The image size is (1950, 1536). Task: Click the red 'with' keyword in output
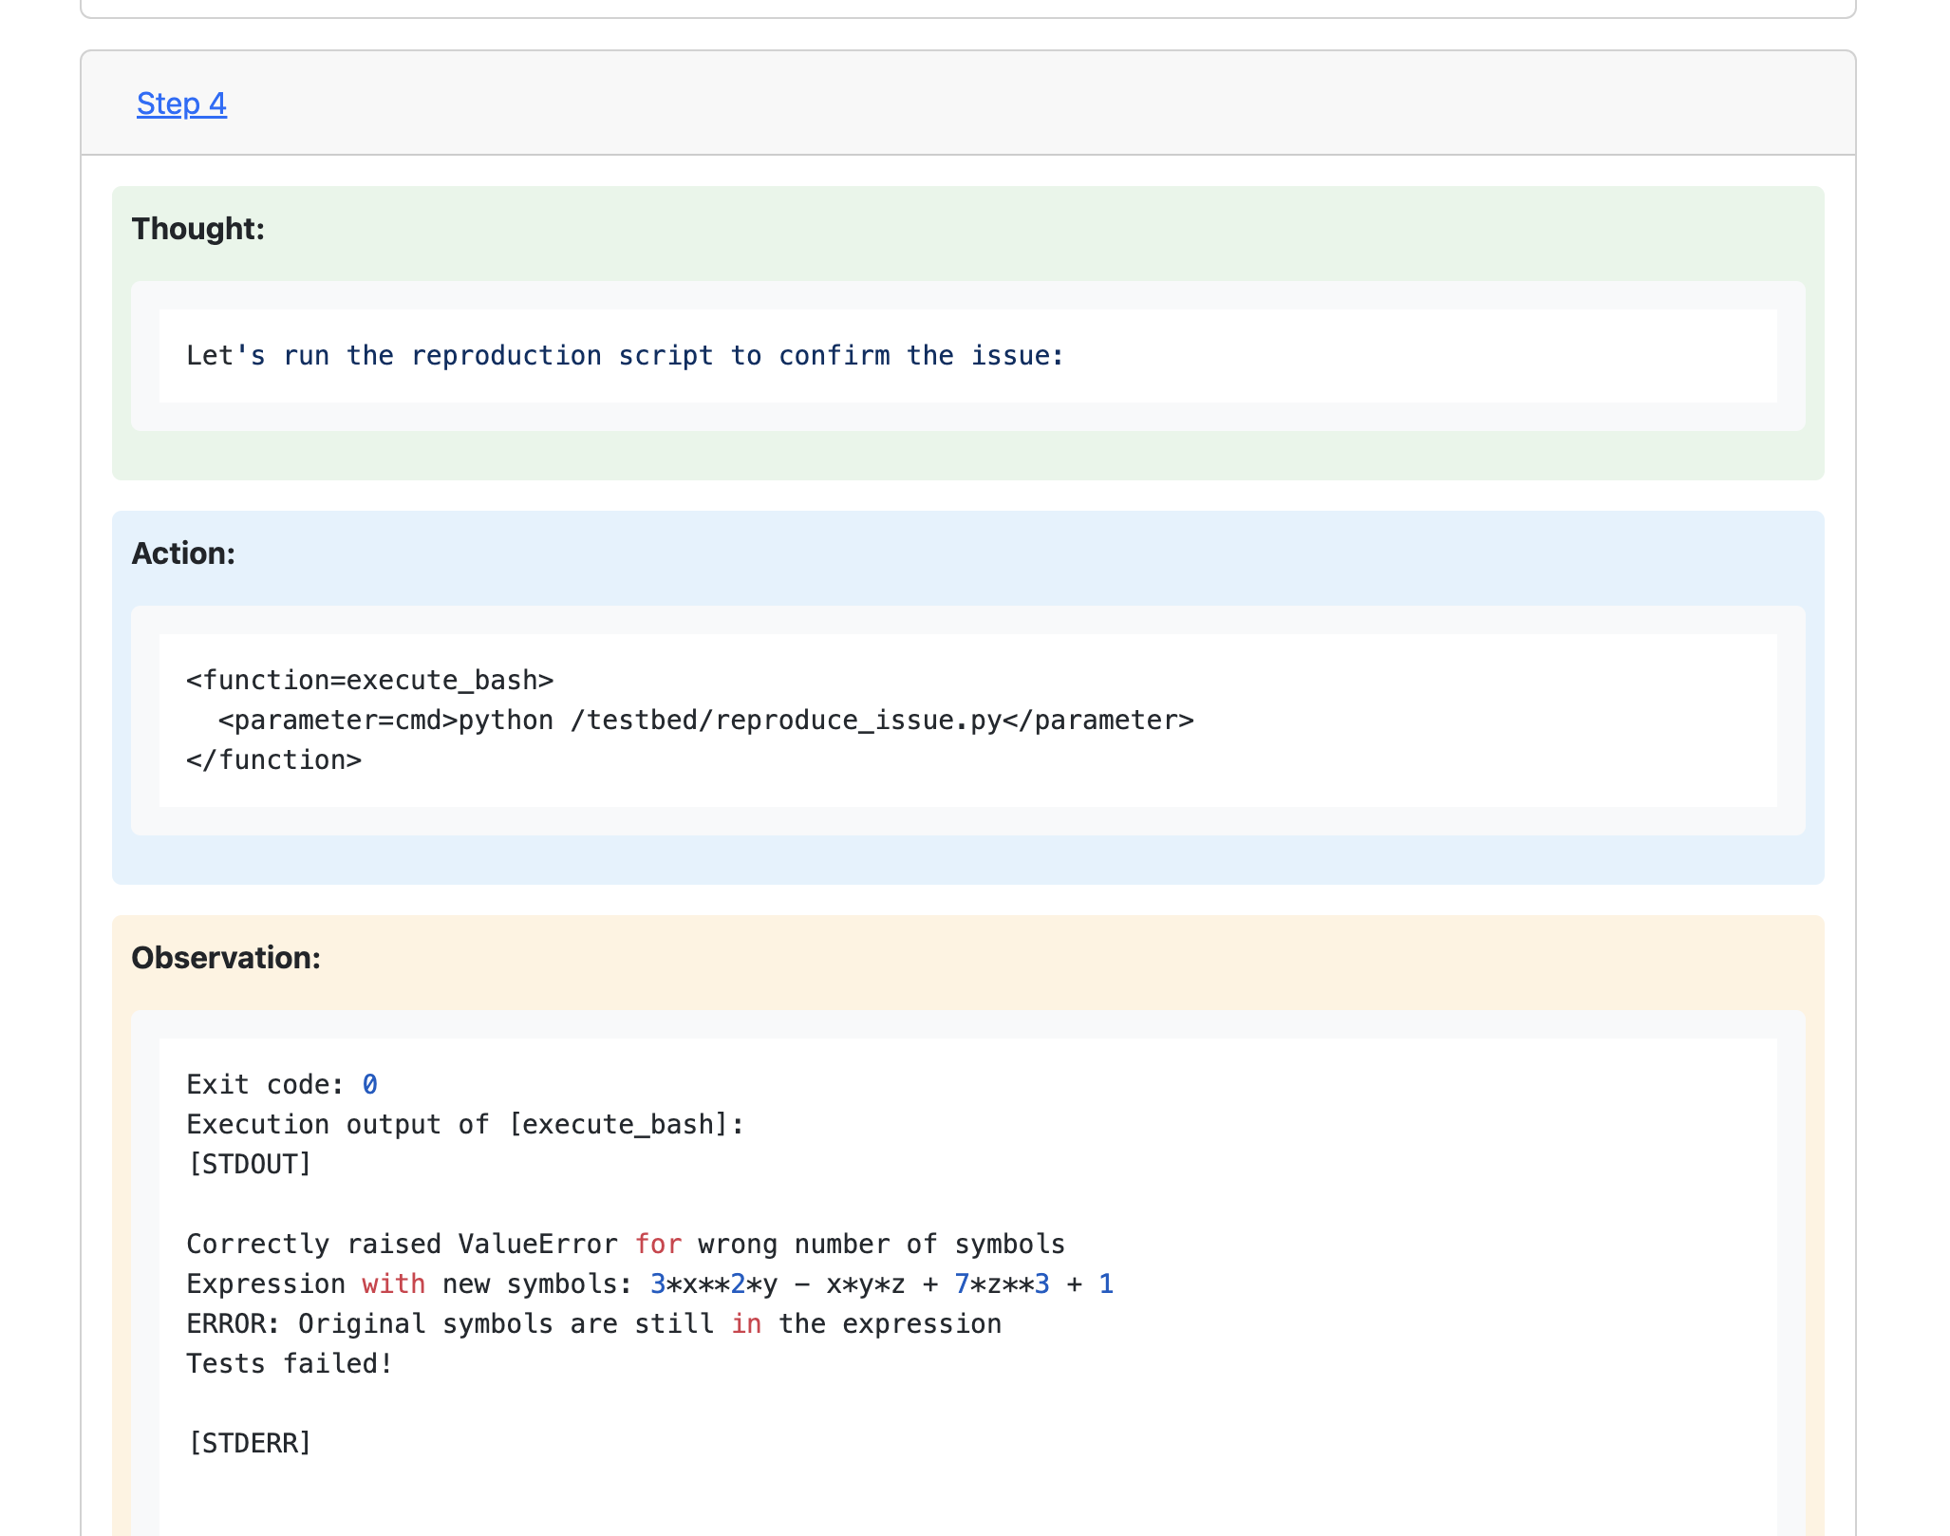[x=393, y=1284]
